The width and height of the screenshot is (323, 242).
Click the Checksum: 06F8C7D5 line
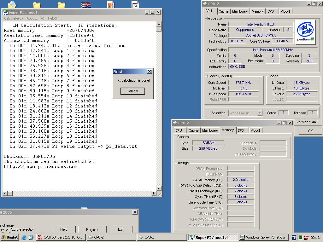click(x=29, y=156)
